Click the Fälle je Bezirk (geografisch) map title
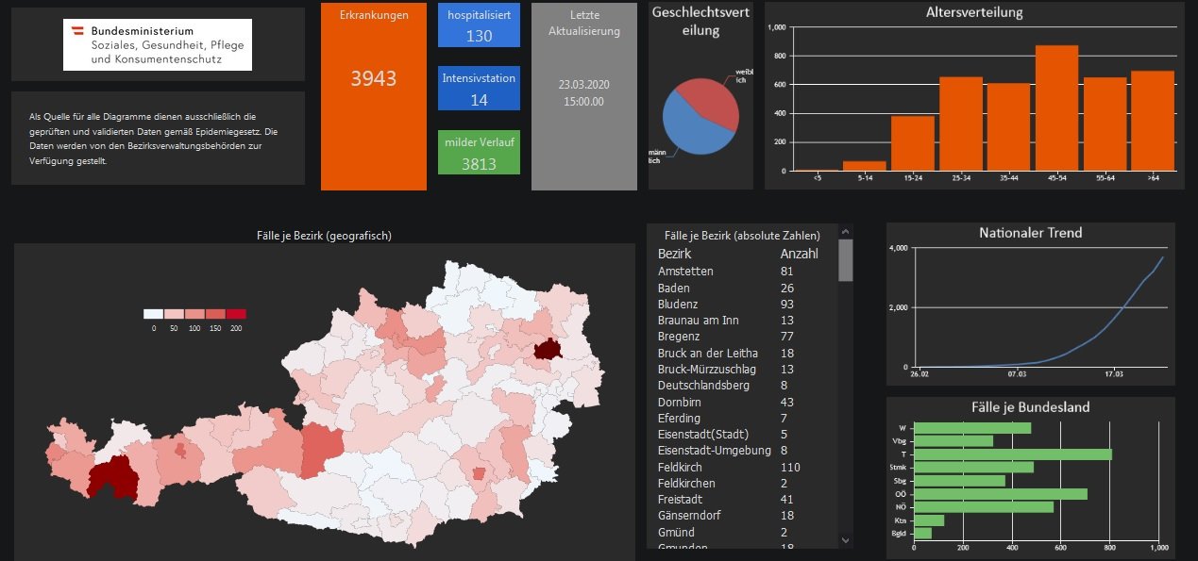 324,236
